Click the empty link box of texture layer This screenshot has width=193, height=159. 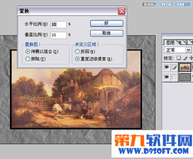174,77
